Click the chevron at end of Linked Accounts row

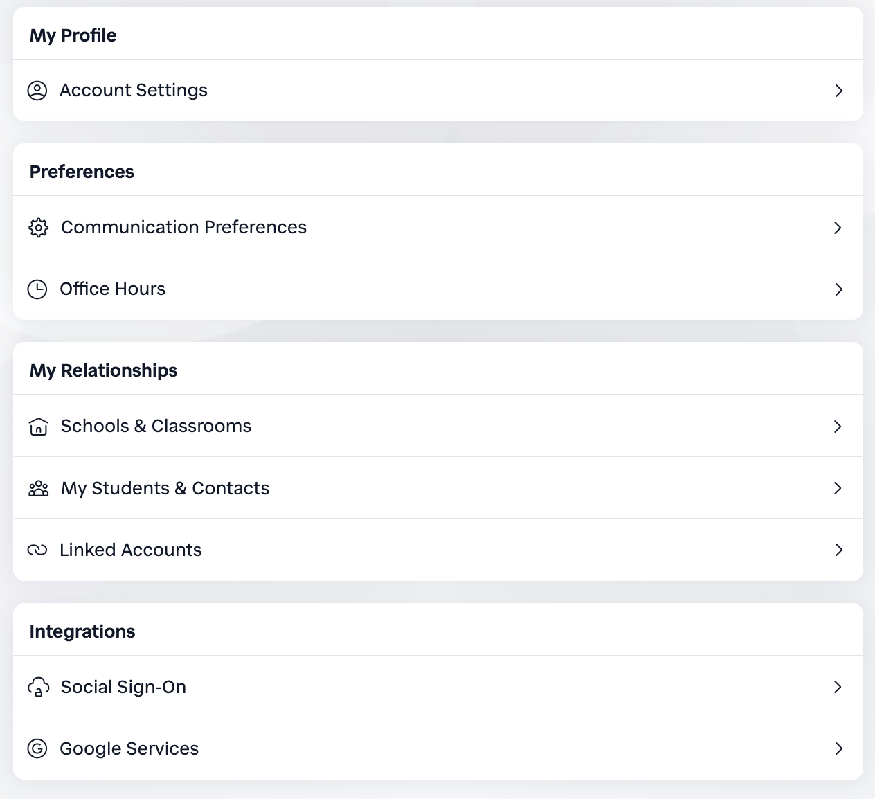click(838, 550)
